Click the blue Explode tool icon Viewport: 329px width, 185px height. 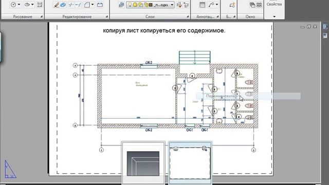pos(63,5)
